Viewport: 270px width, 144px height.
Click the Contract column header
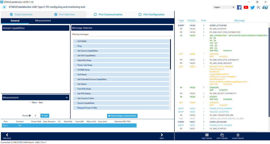tap(20, 122)
